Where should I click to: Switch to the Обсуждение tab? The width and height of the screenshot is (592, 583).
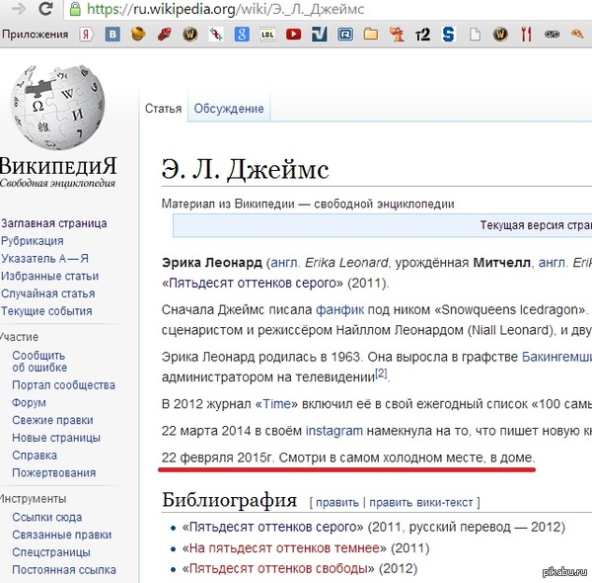[229, 109]
